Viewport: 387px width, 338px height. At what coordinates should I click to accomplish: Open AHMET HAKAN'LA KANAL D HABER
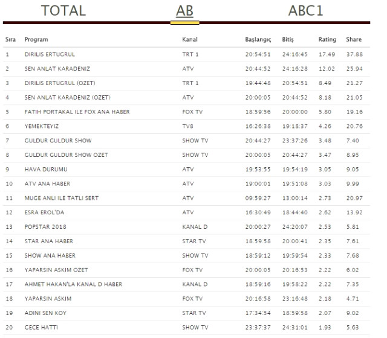[73, 284]
